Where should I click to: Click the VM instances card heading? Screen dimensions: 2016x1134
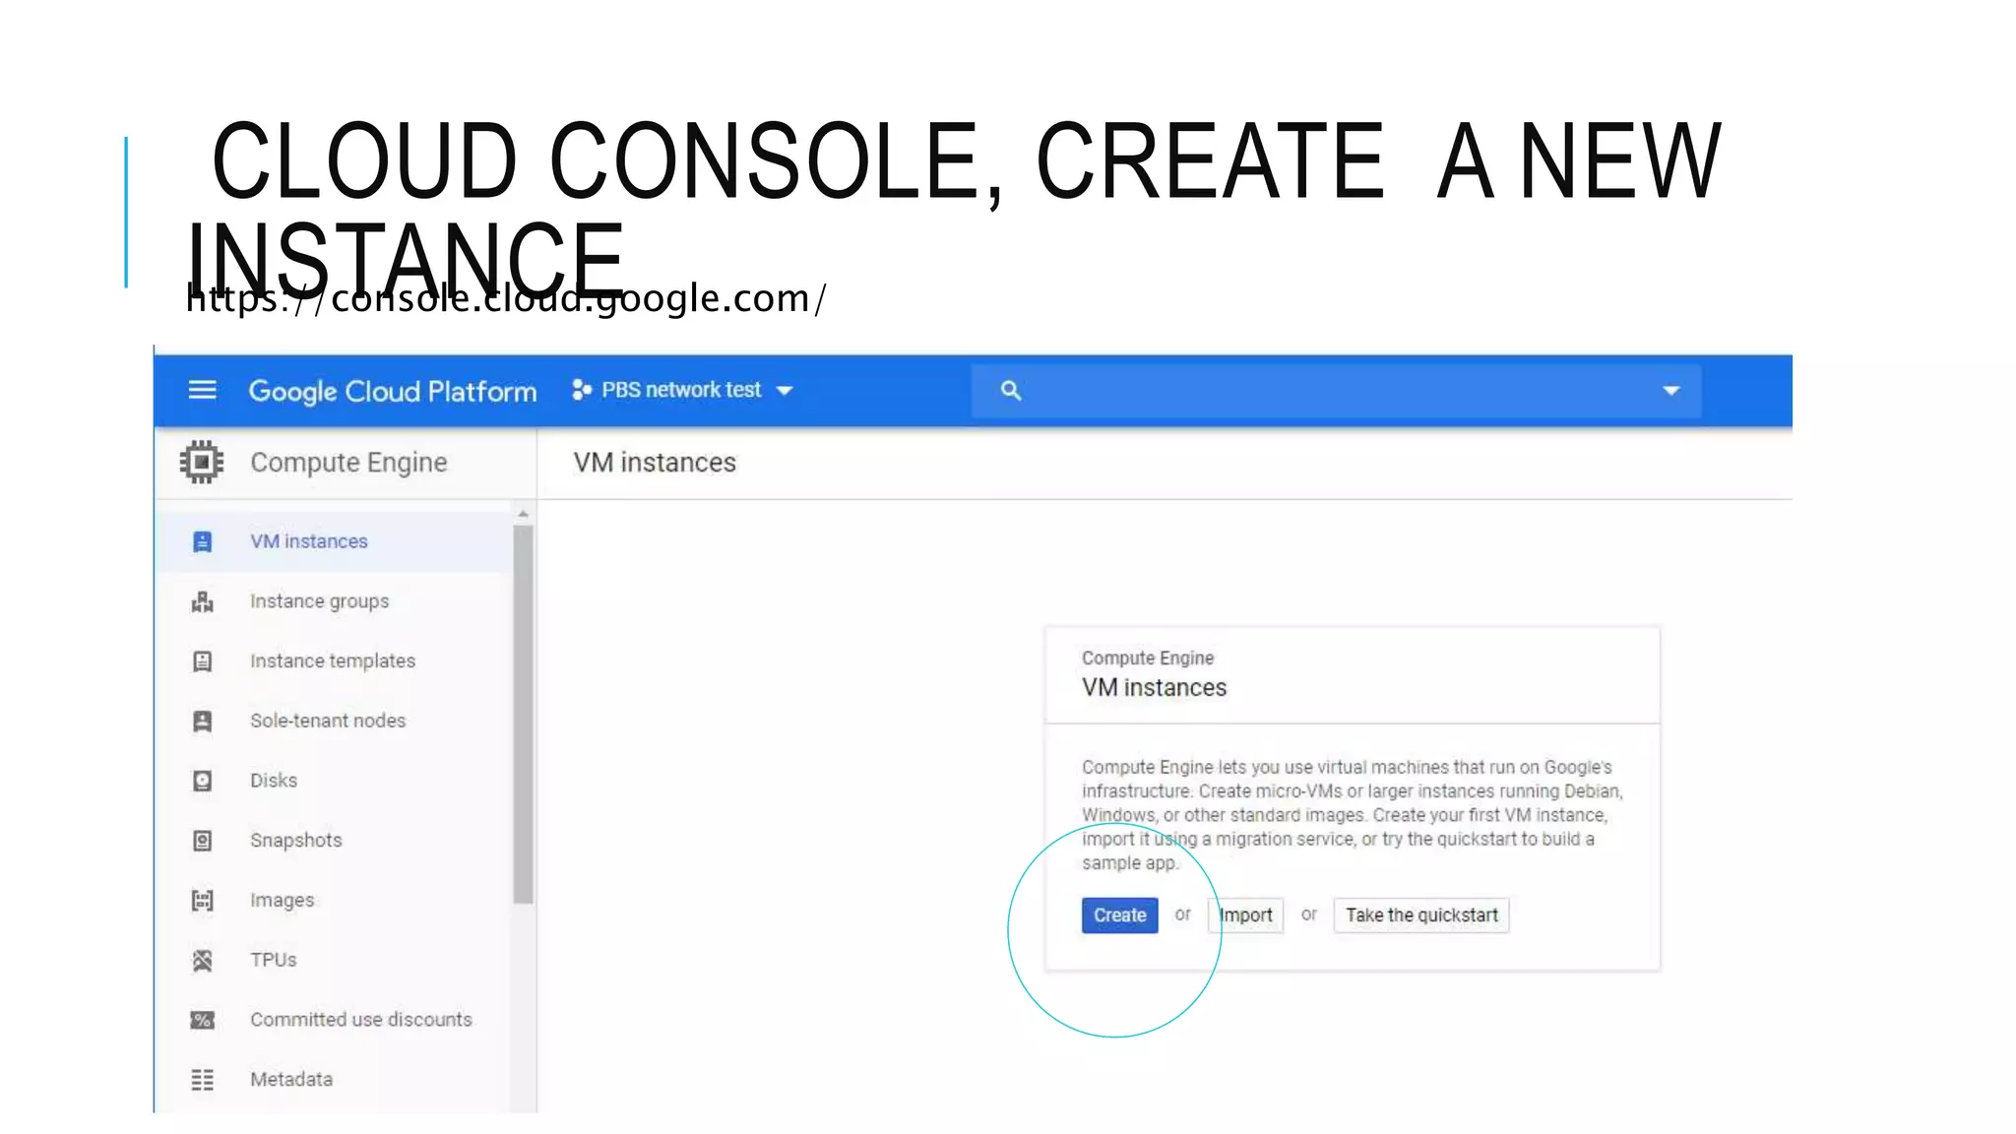tap(1154, 687)
